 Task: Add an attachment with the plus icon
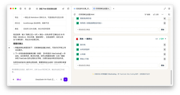[13, 79]
